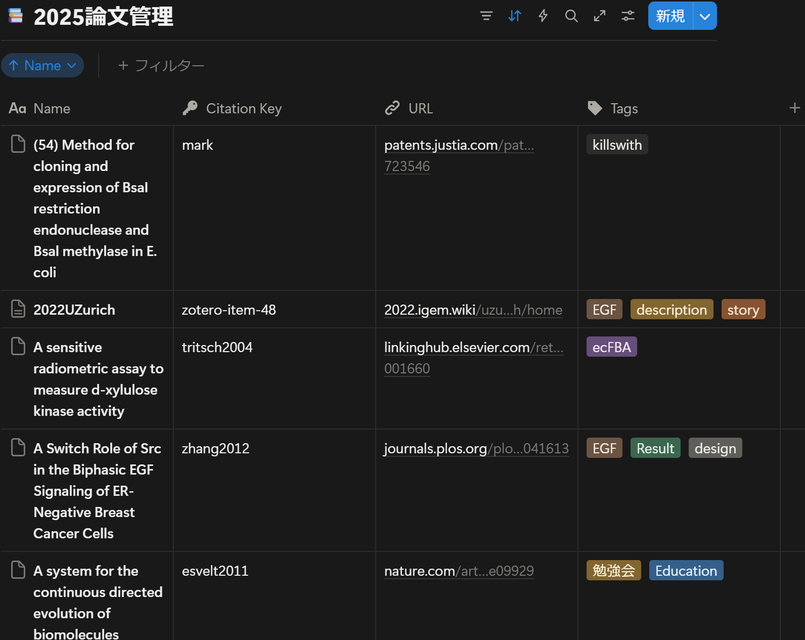
Task: Open view settings sliders icon
Action: pyautogui.click(x=628, y=16)
